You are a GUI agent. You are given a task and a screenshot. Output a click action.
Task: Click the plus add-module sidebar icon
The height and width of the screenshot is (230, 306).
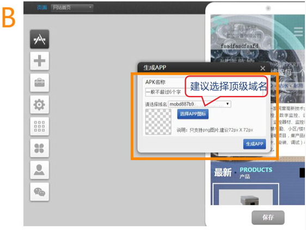click(x=39, y=61)
